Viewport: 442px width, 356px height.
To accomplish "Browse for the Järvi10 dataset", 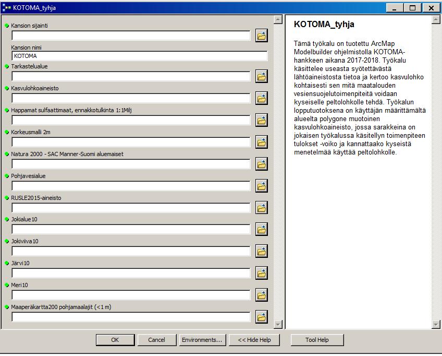I will click(x=261, y=274).
